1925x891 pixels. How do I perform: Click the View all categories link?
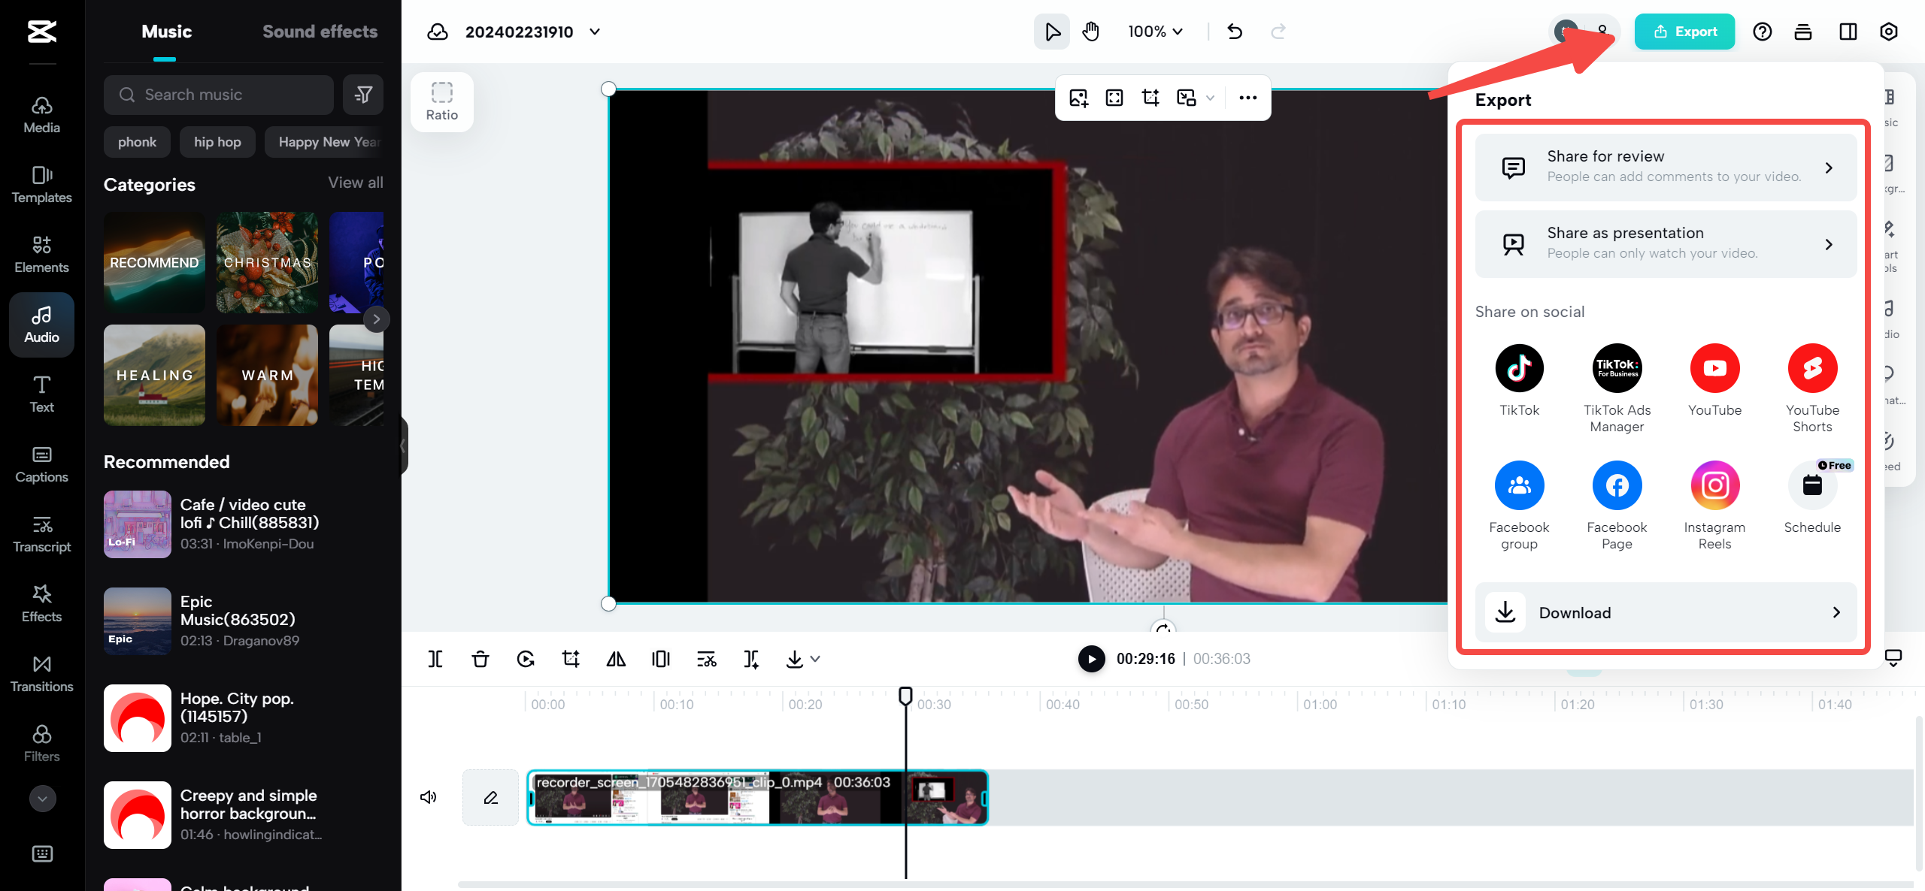pyautogui.click(x=354, y=182)
